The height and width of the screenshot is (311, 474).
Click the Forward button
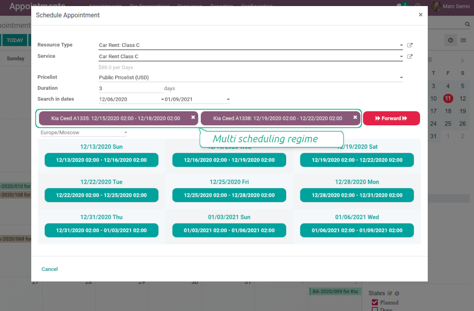coord(391,118)
